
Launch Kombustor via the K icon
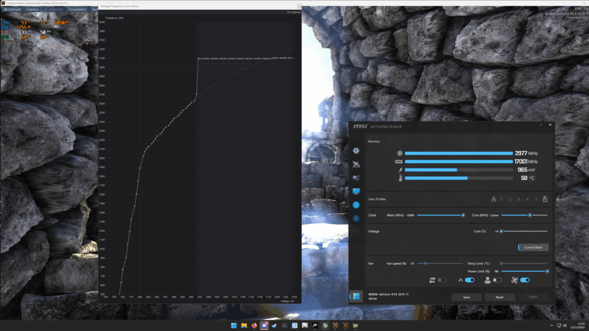(x=356, y=218)
